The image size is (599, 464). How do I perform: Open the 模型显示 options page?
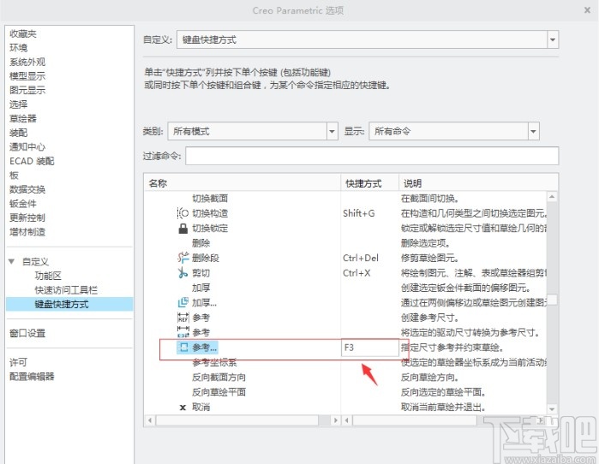pos(27,76)
